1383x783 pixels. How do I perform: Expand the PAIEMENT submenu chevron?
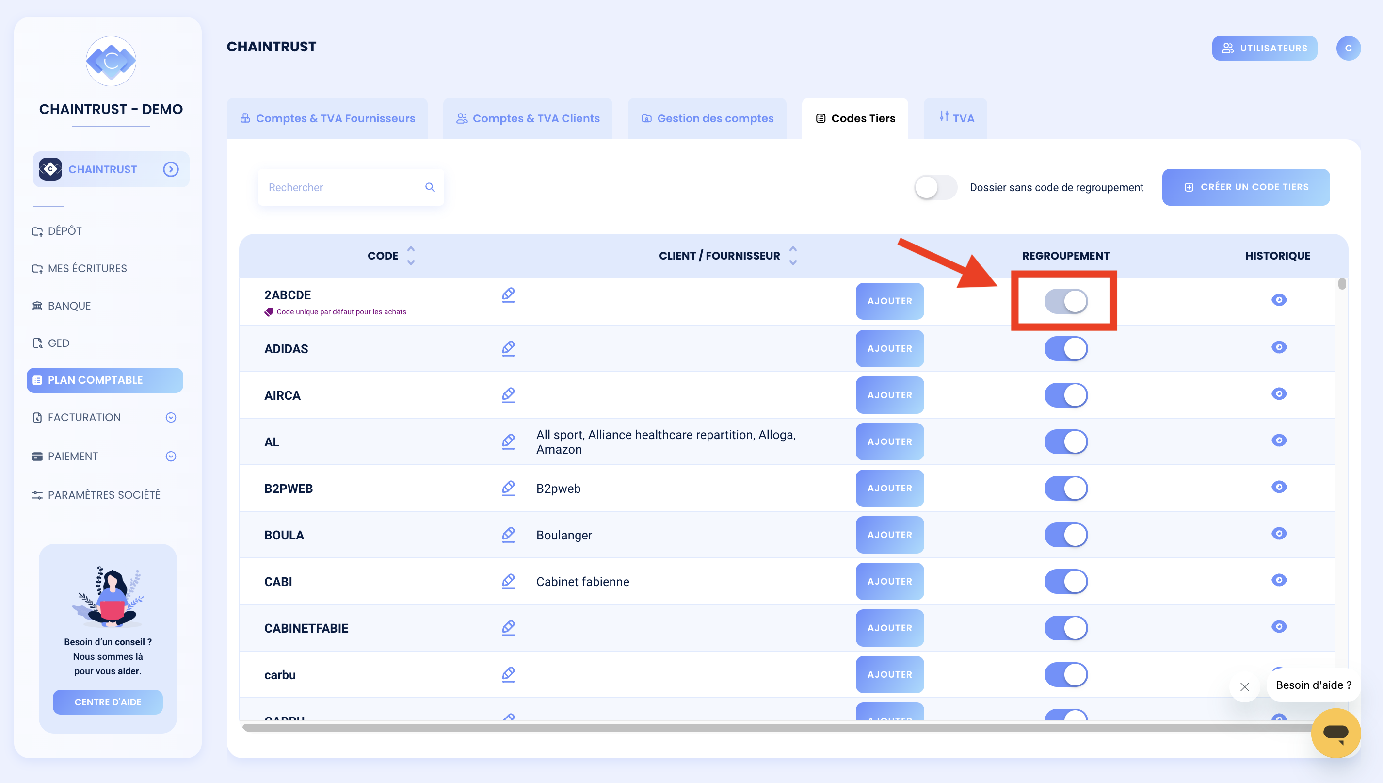[x=170, y=456]
